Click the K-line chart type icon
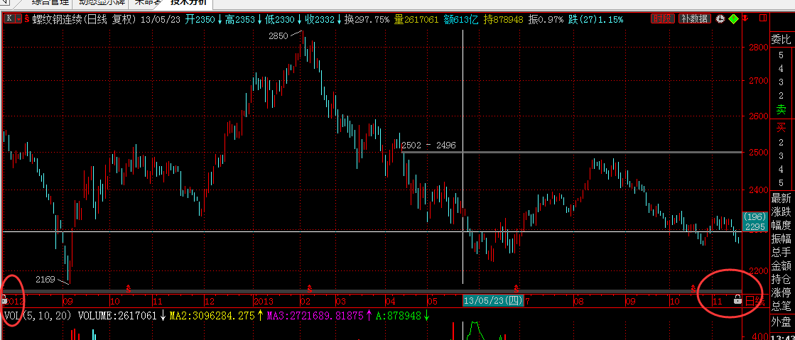Image resolution: width=795 pixels, height=340 pixels. (x=9, y=19)
